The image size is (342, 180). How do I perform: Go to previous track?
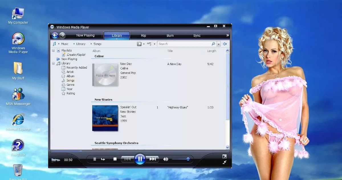coord(127,159)
